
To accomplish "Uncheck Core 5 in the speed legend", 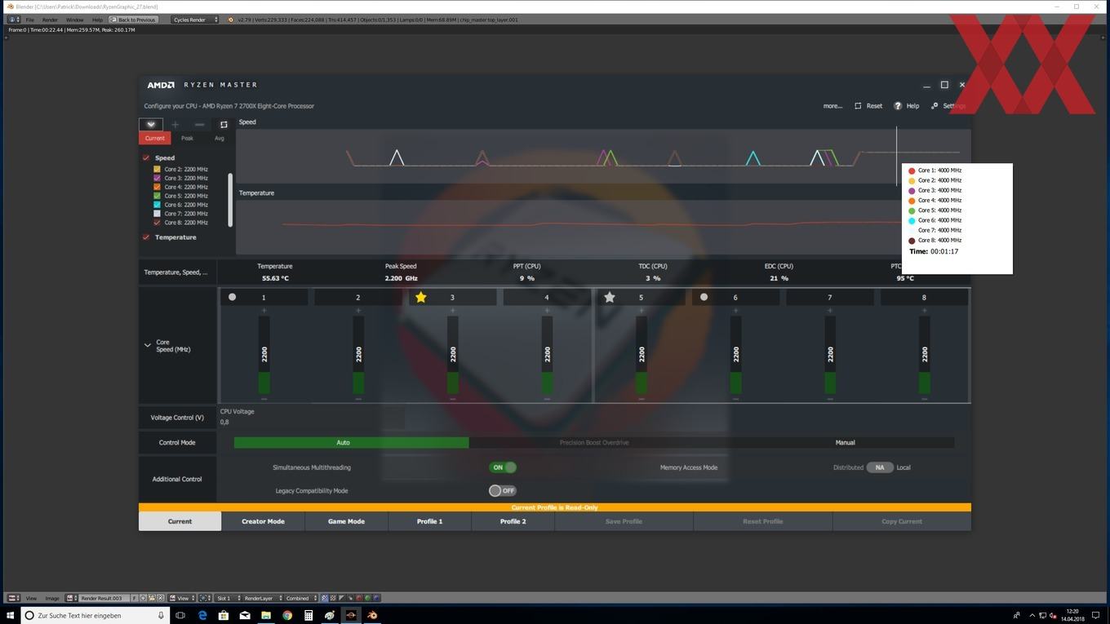I will pos(158,196).
